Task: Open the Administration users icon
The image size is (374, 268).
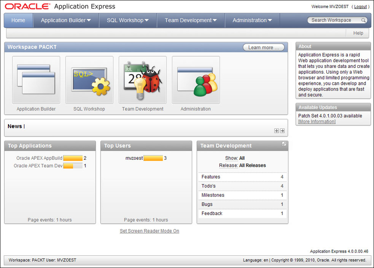Action: point(196,80)
